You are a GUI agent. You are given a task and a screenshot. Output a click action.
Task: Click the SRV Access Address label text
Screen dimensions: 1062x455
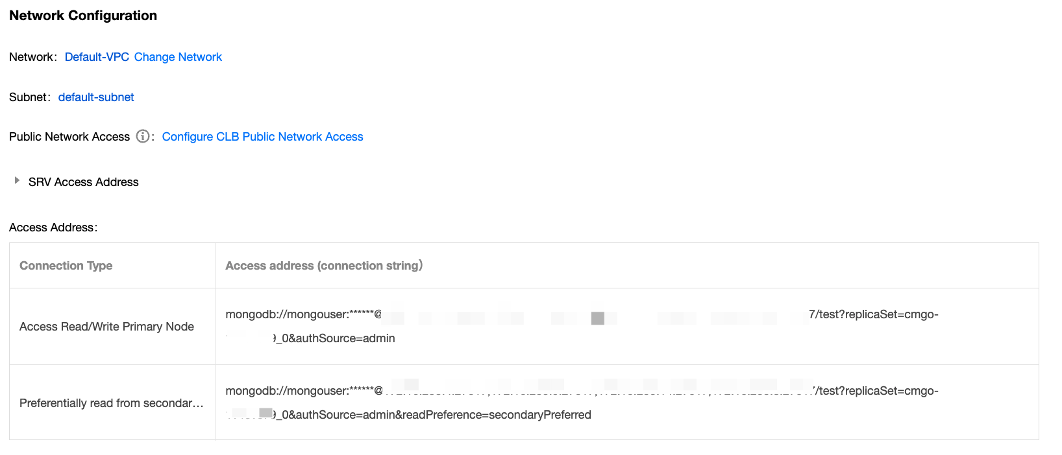83,182
